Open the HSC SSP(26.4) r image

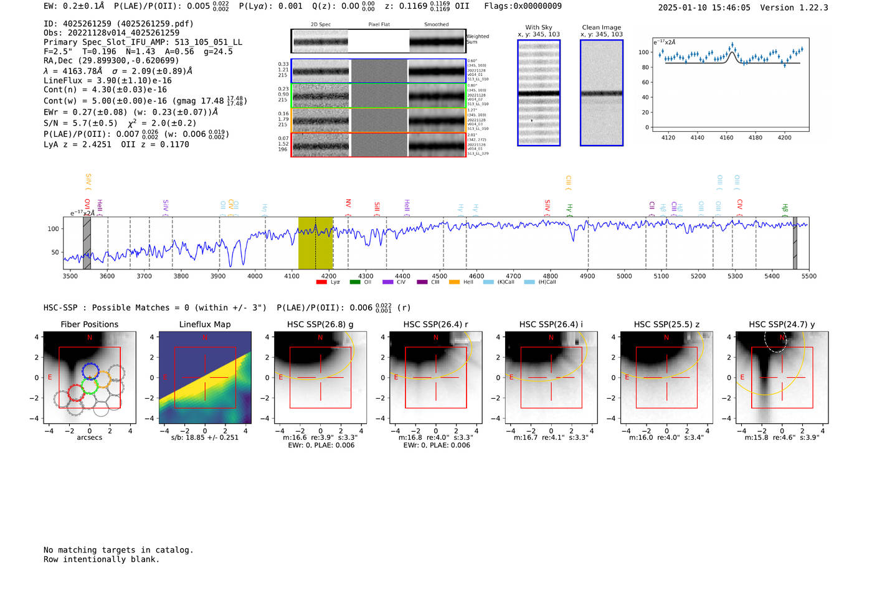(436, 377)
